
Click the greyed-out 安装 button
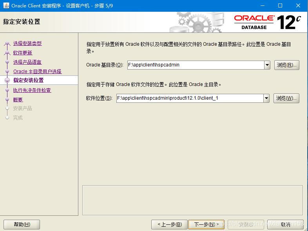(x=246, y=224)
